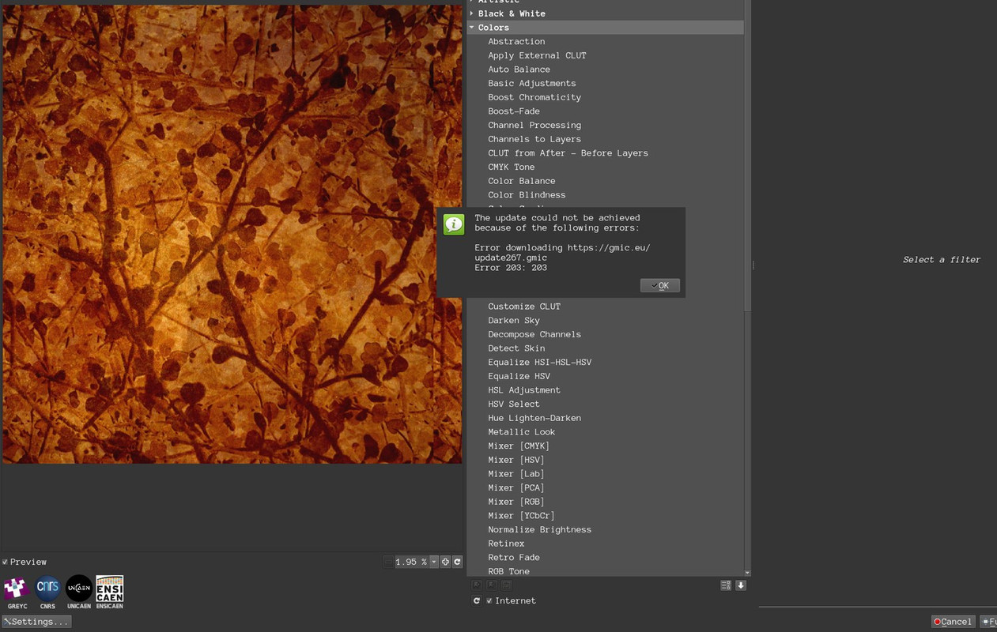Select the Metallic Look filter
997x632 pixels.
tap(521, 432)
